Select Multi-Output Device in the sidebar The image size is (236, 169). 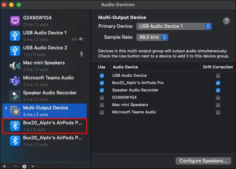(x=45, y=111)
